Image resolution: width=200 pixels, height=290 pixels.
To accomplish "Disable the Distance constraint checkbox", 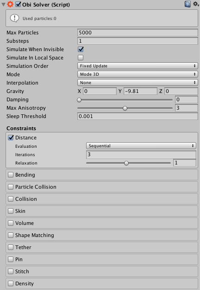I will coord(11,138).
